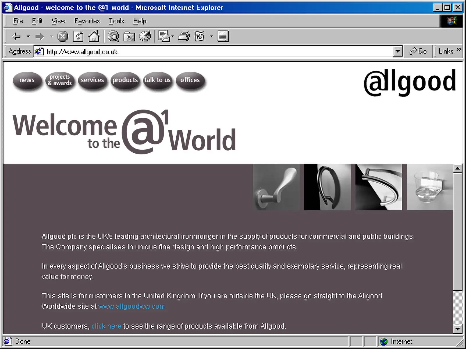Follow the www.allgoodww.com link
This screenshot has height=349, width=466.
[132, 306]
